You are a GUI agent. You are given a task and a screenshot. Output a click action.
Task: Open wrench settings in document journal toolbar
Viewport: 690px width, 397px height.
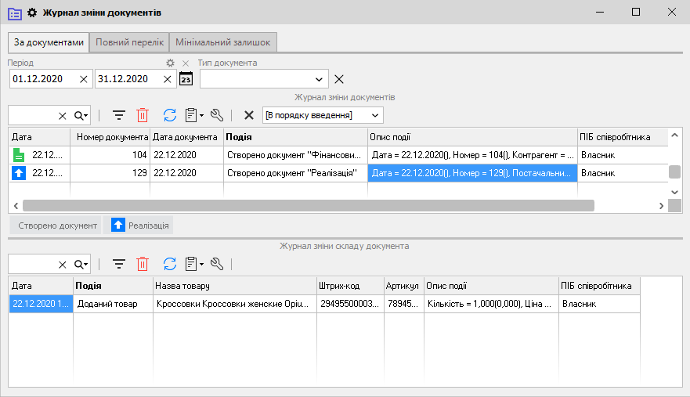click(x=217, y=115)
